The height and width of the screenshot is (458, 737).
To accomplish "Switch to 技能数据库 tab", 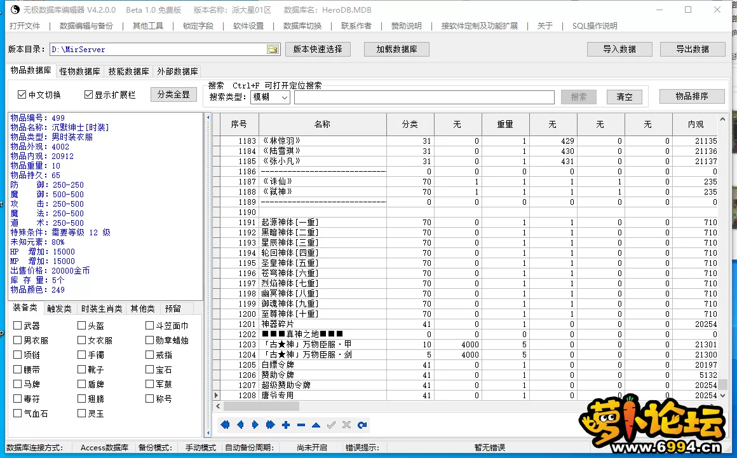I will pyautogui.click(x=128, y=71).
